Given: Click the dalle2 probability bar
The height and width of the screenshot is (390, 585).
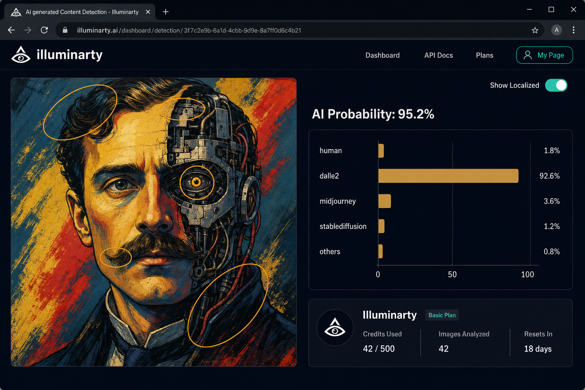Looking at the screenshot, I should coord(448,176).
